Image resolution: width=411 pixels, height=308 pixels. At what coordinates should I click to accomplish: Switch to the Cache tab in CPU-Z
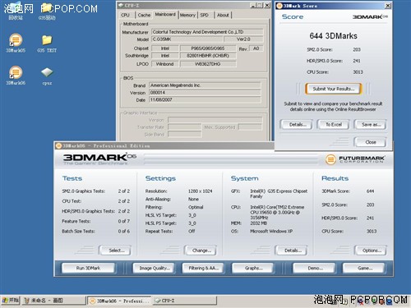[144, 15]
